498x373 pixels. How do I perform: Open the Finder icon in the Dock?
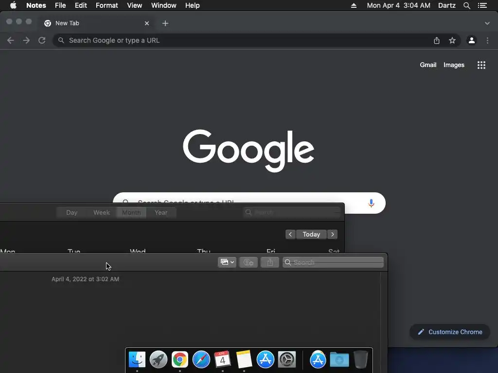137,359
